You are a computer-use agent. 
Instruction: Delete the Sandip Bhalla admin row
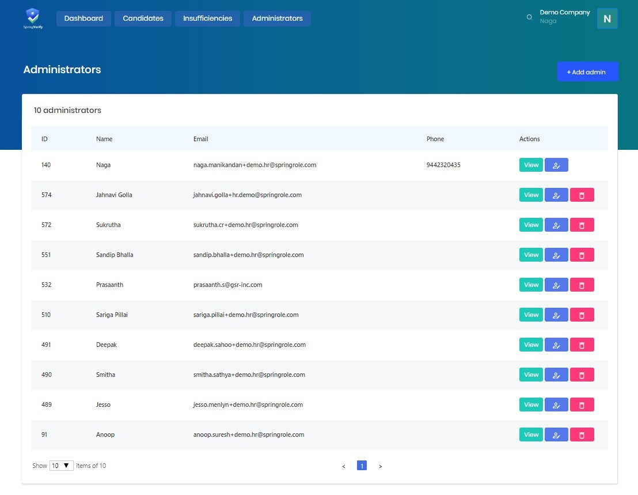(582, 255)
